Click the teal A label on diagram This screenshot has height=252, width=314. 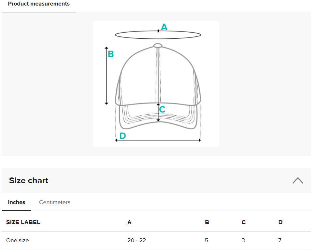(x=164, y=27)
